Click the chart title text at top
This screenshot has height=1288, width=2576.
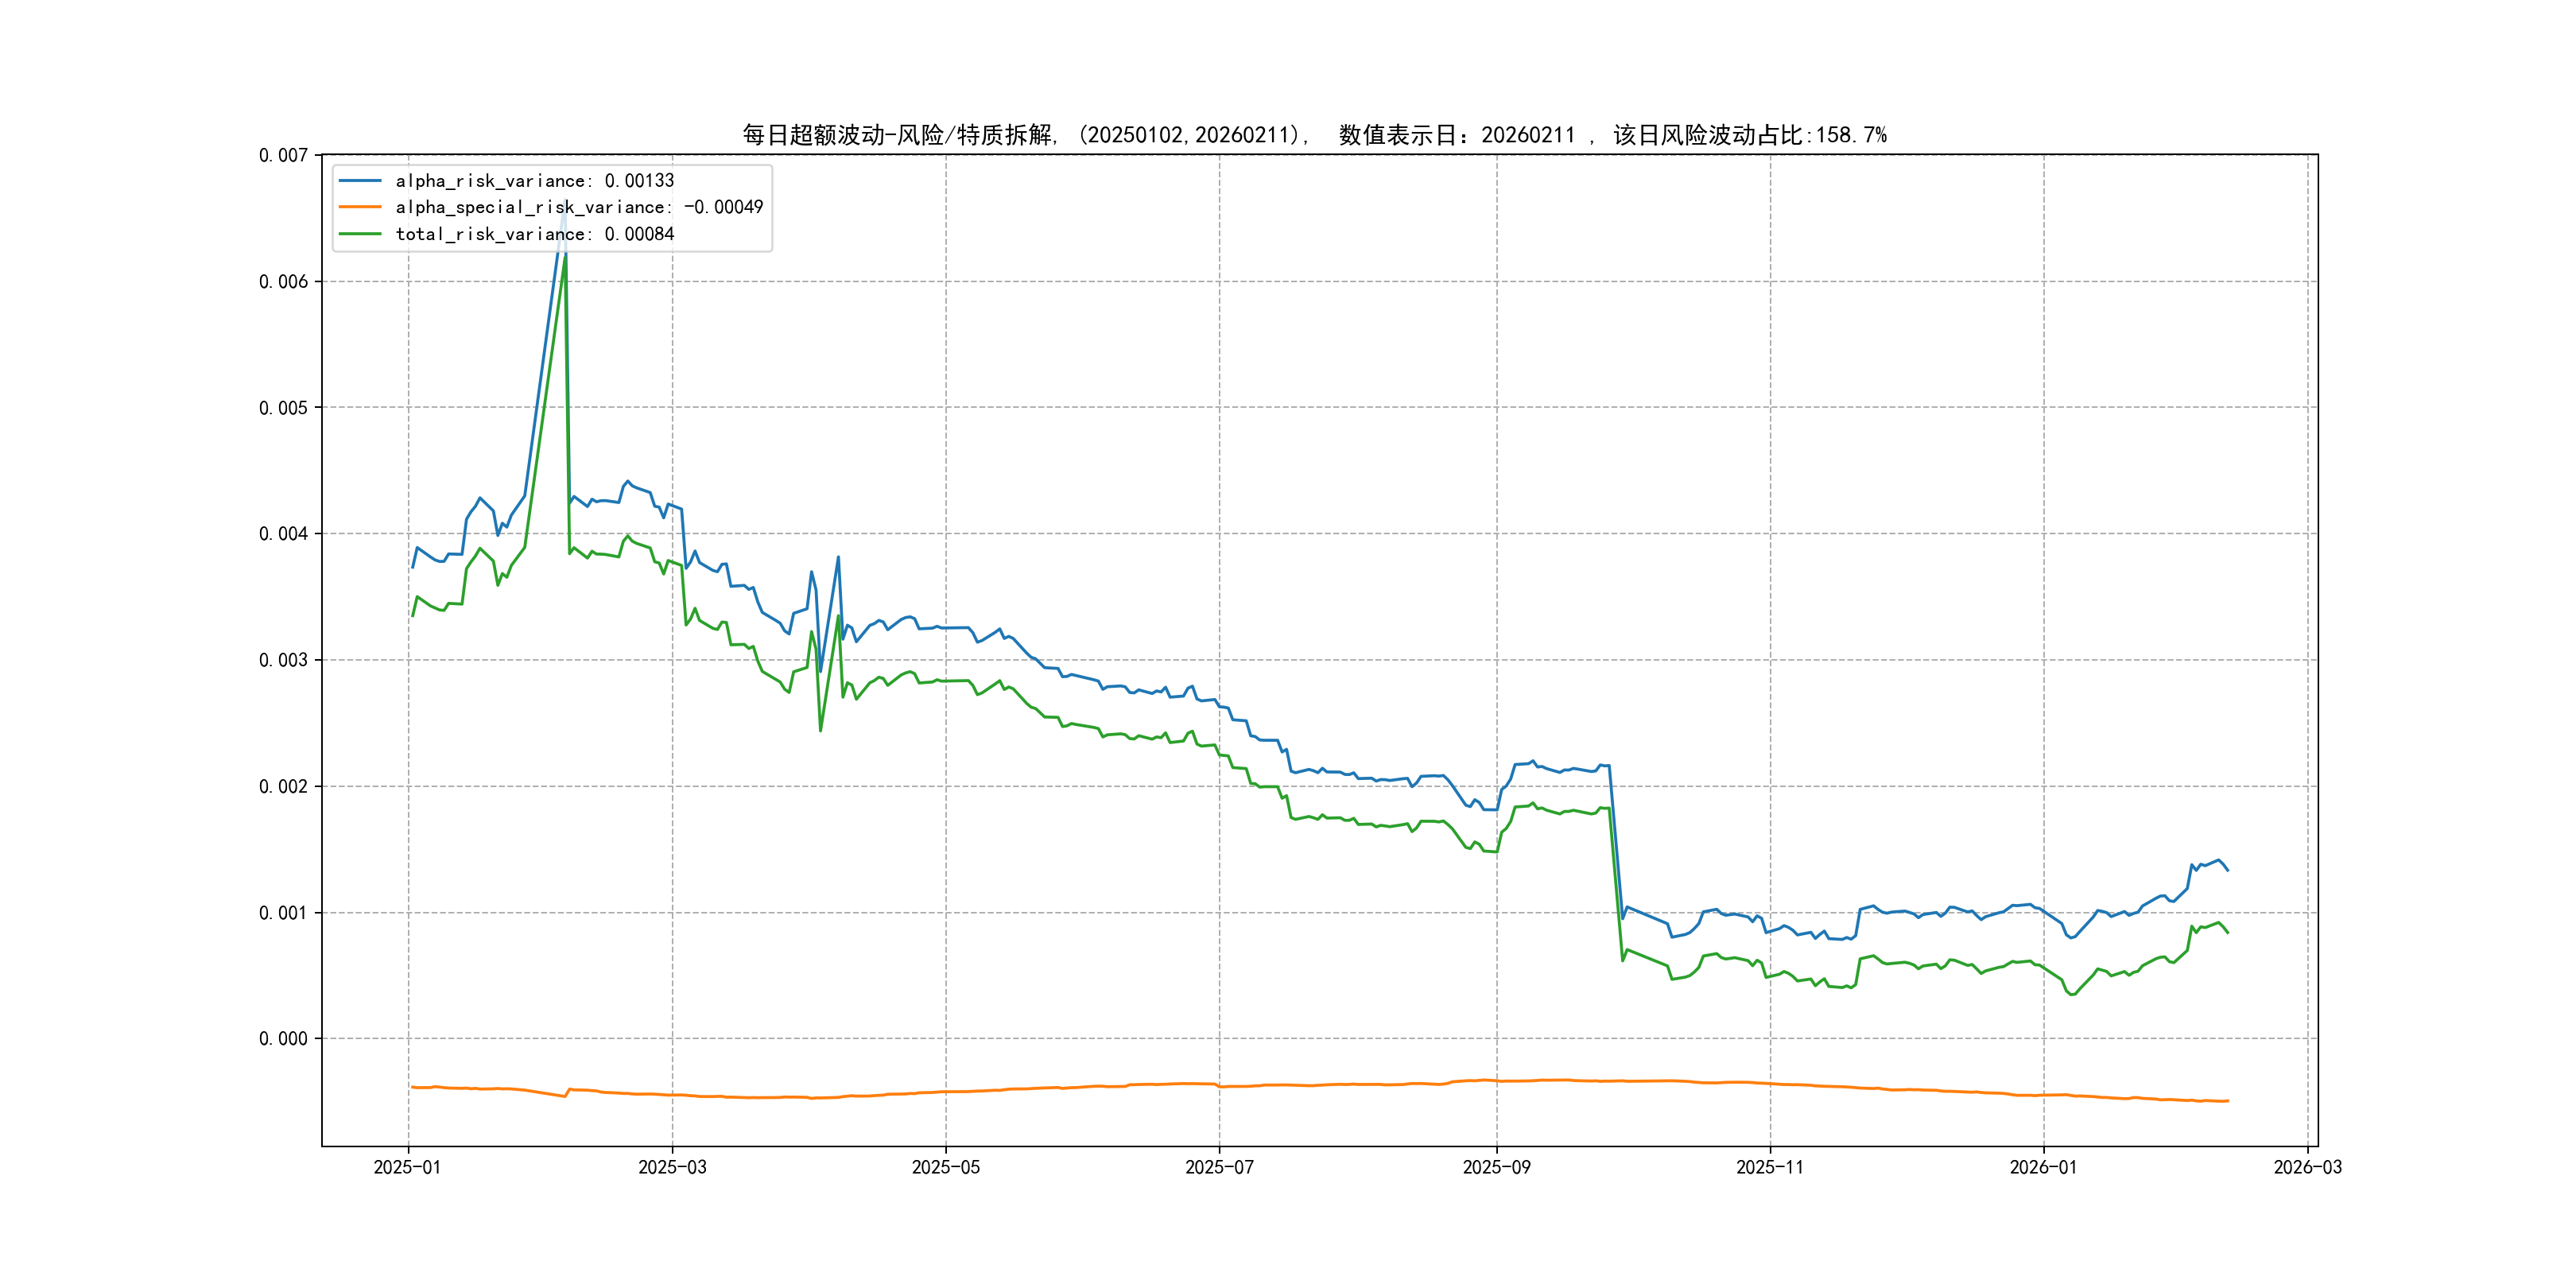[x=1313, y=135]
